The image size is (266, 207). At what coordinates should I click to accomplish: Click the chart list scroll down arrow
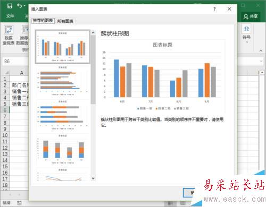pos(93,178)
